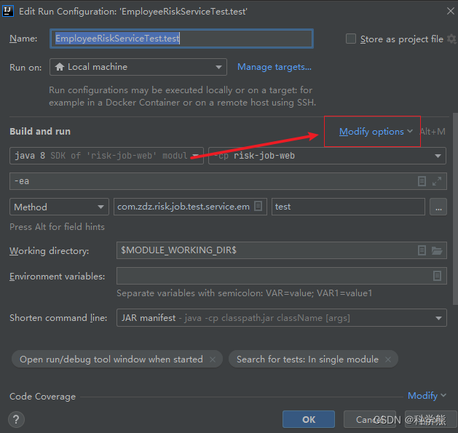Open Environment variables editor icon
Viewport: 458px width, 433px height.
437,276
